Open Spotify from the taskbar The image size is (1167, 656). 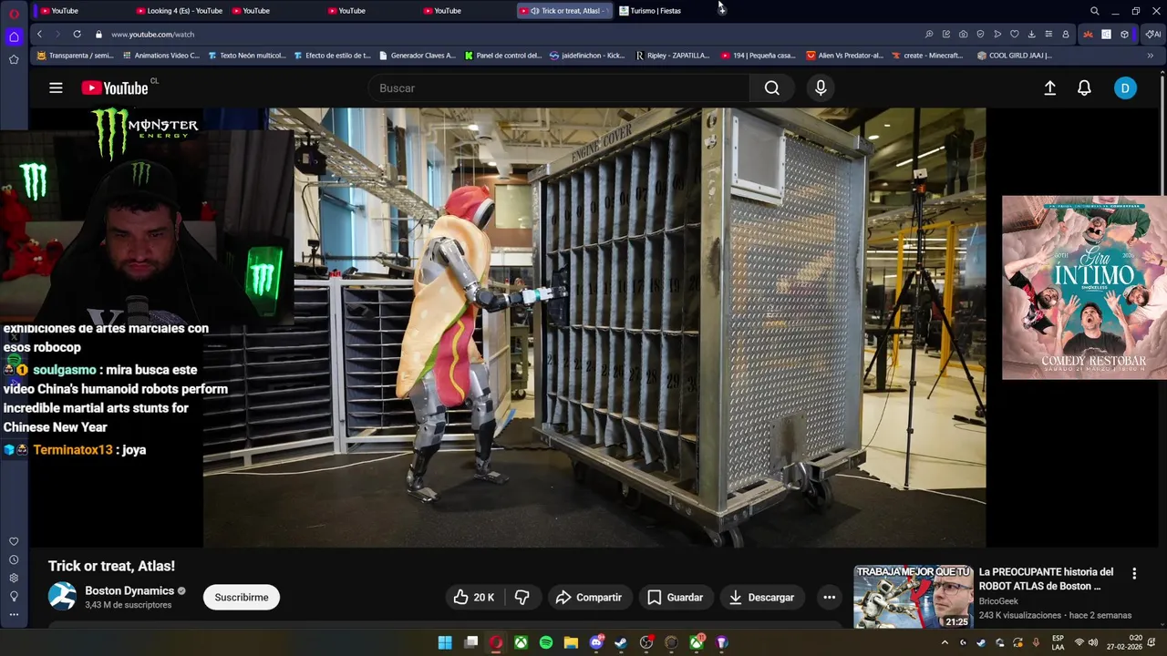coord(546,642)
